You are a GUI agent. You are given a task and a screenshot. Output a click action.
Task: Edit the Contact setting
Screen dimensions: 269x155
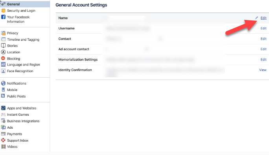263,39
